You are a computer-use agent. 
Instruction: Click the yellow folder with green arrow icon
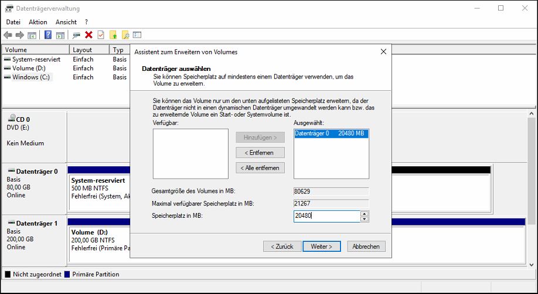click(113, 35)
